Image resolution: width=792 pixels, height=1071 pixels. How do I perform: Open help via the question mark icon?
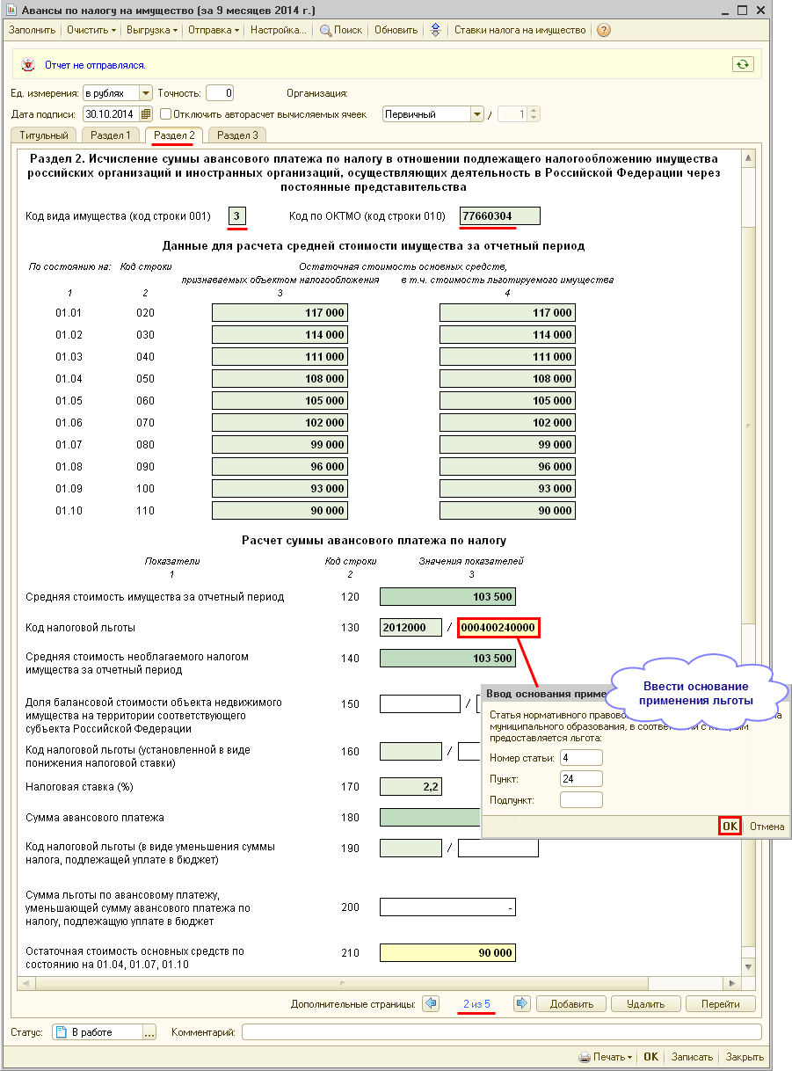[x=603, y=30]
